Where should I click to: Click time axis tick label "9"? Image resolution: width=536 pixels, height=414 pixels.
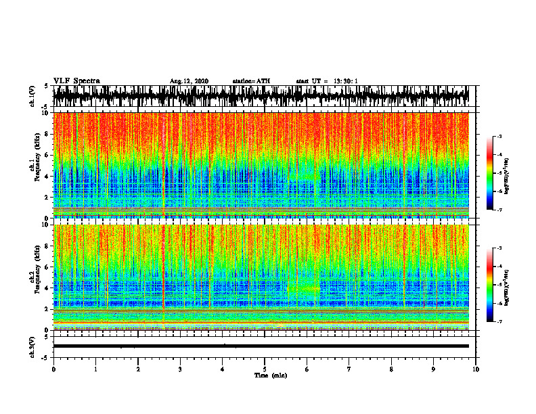(x=433, y=369)
